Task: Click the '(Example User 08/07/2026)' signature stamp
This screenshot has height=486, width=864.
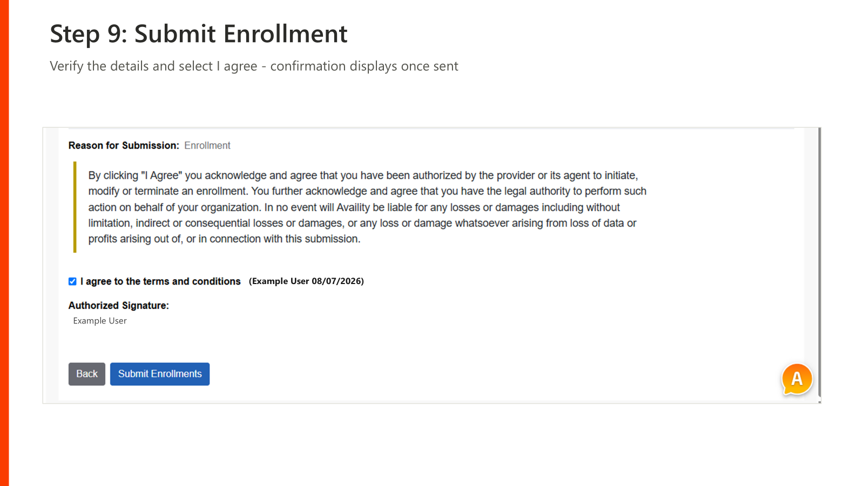Action: pos(306,281)
